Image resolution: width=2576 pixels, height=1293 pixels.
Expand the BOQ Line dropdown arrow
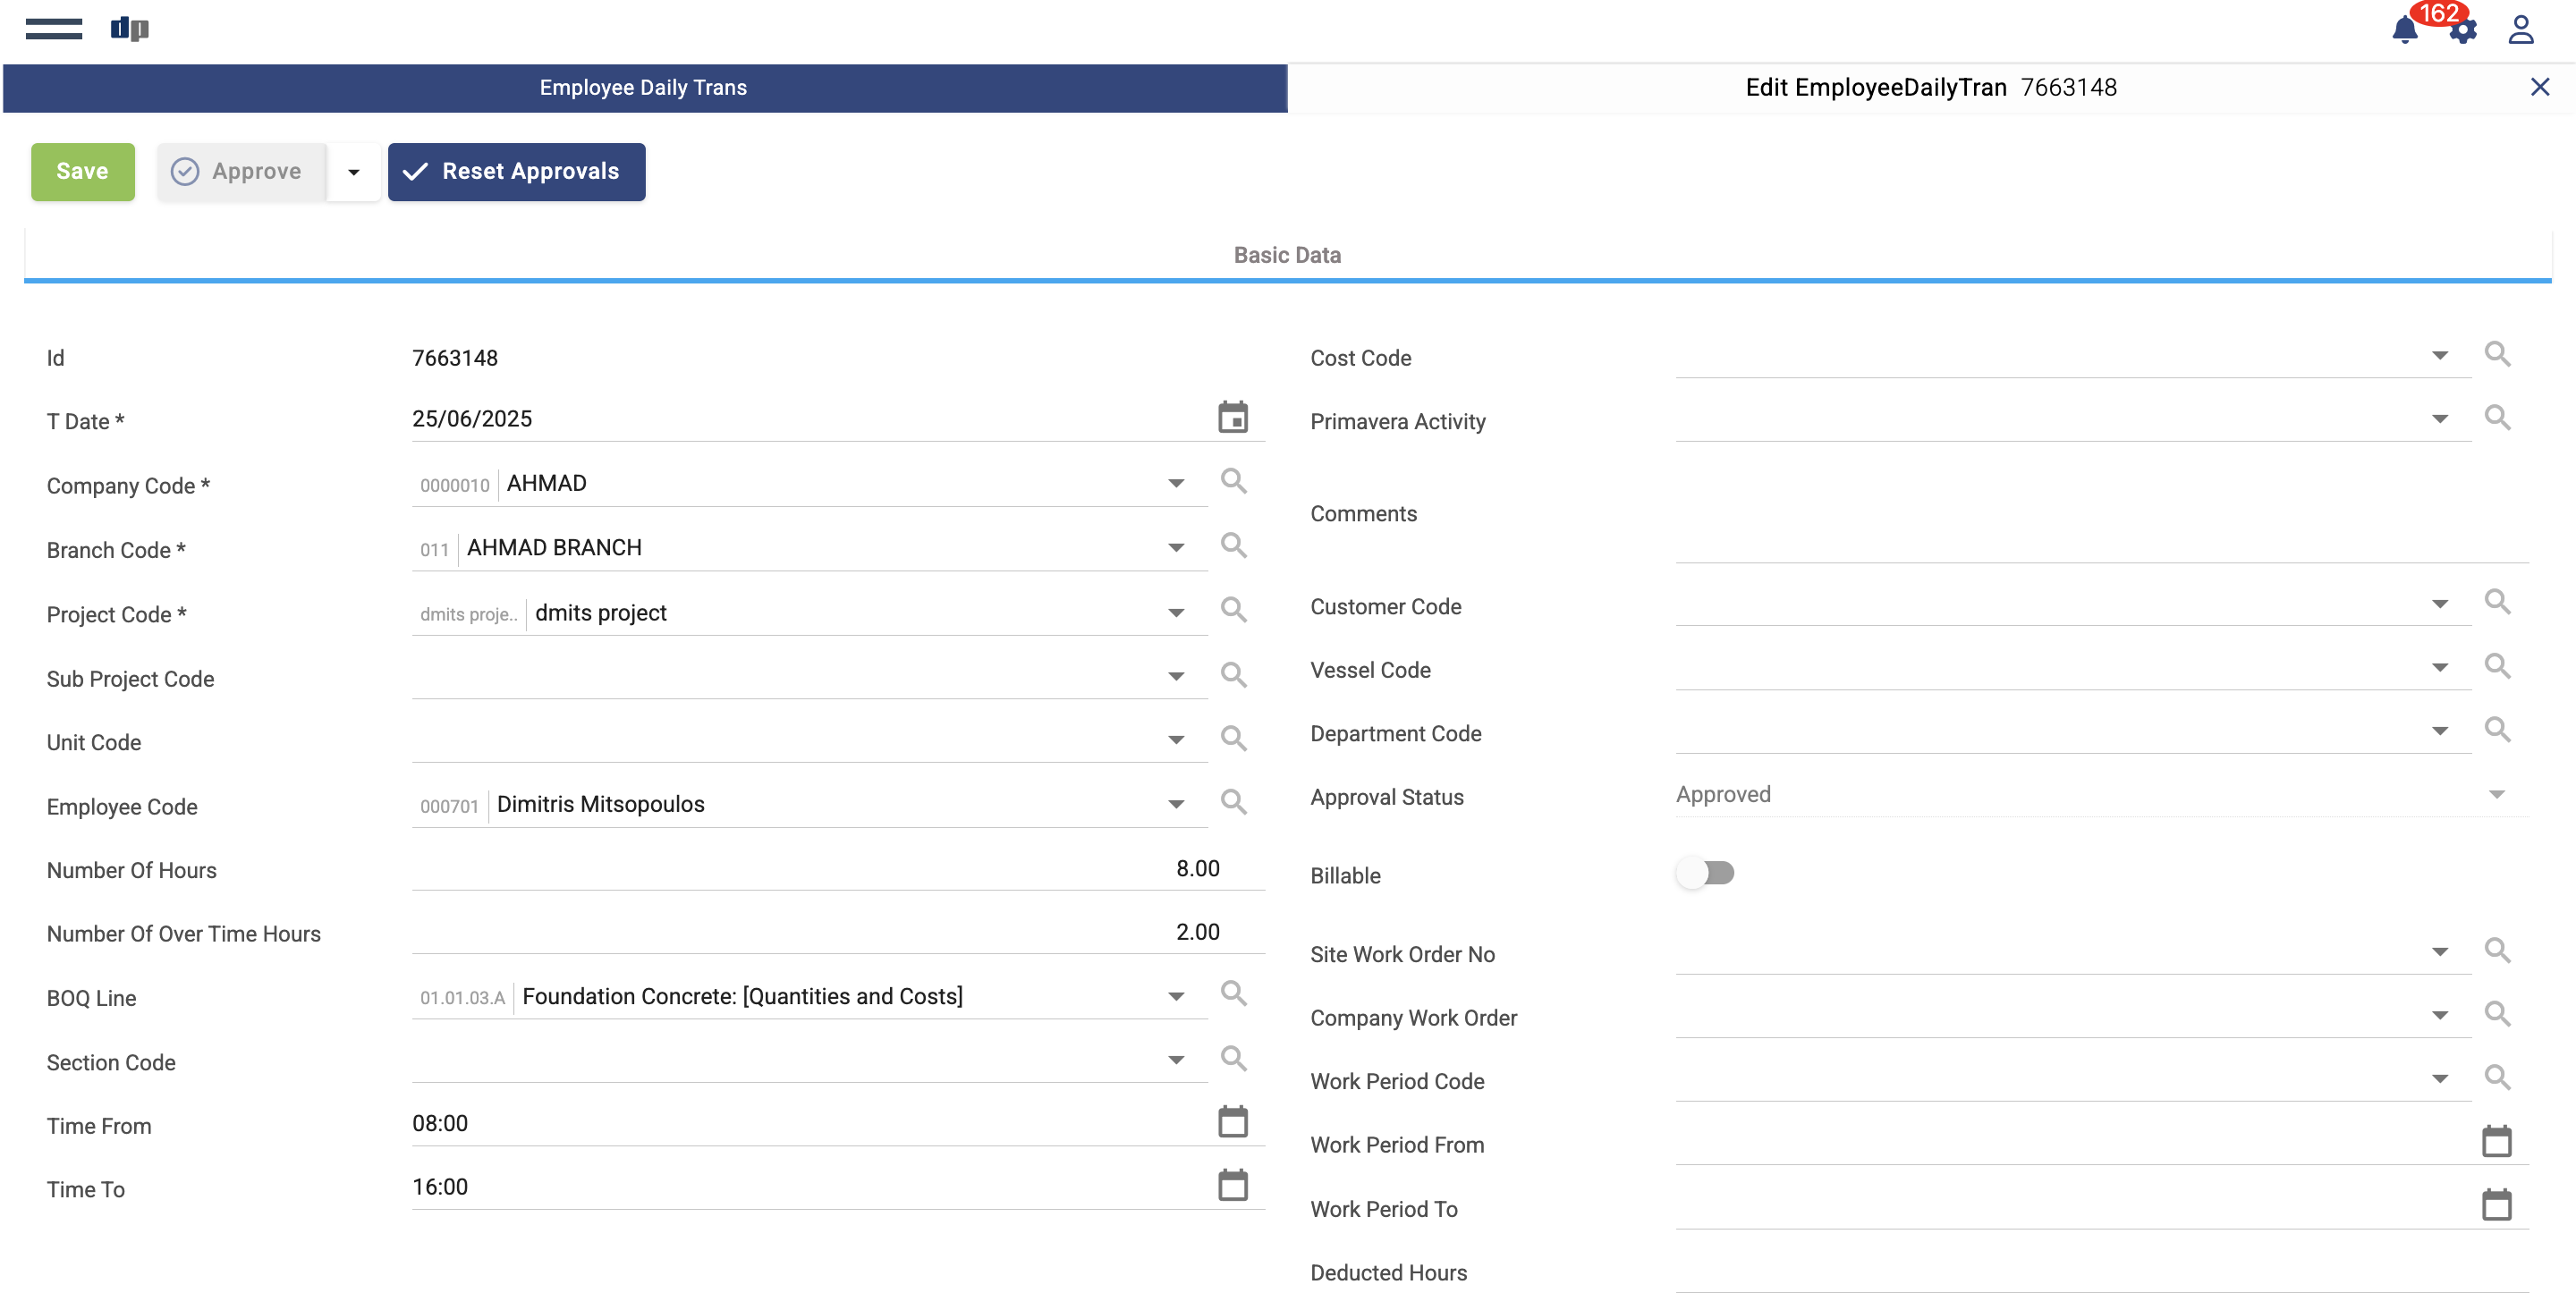point(1176,996)
